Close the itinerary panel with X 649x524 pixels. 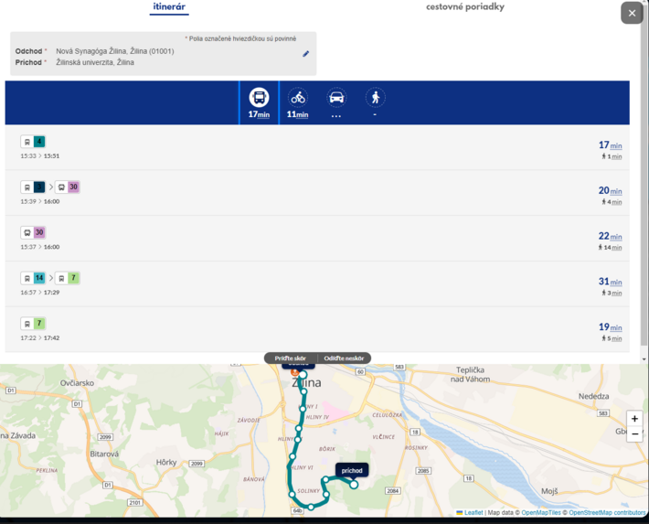point(632,13)
